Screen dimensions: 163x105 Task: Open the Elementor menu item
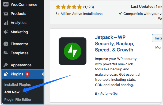coord(22,44)
